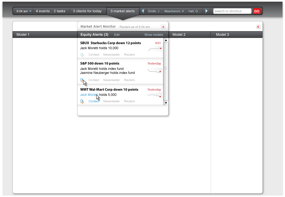Screen dimensions: 285x197
Task: Open the 3 market alerts tab
Action: (123, 11)
